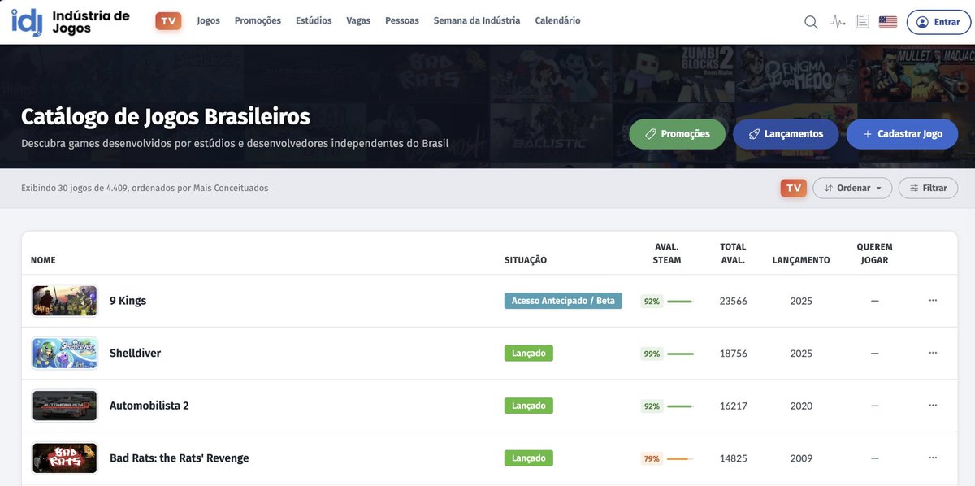Open the Estúdios menu
Image resolution: width=975 pixels, height=486 pixels.
pyautogui.click(x=314, y=21)
